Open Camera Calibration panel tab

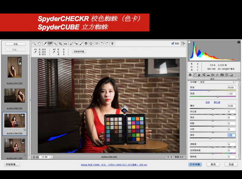pos(222,75)
